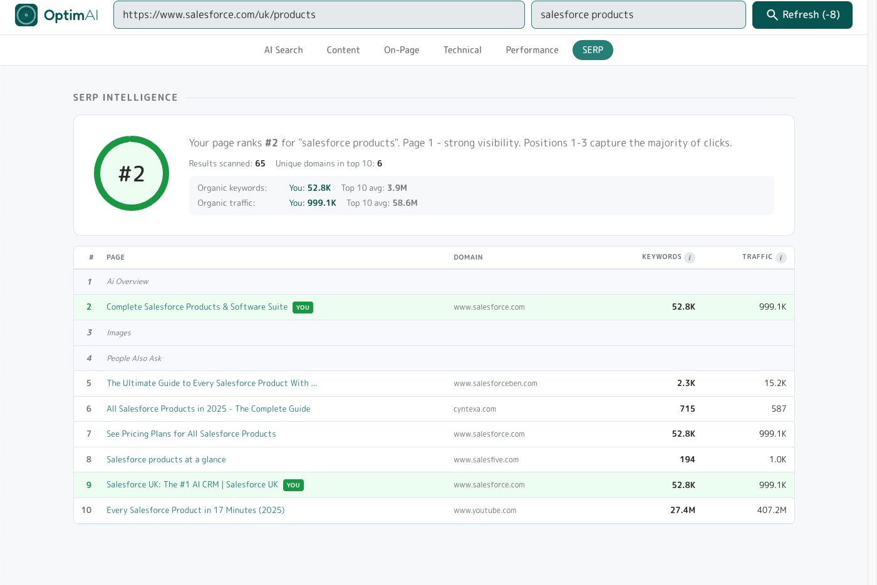Open the Content tab
The height and width of the screenshot is (585, 877).
(x=343, y=50)
